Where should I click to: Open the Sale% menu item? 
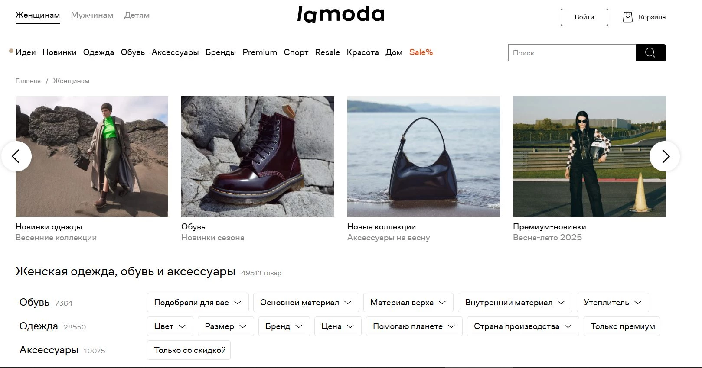pos(421,52)
